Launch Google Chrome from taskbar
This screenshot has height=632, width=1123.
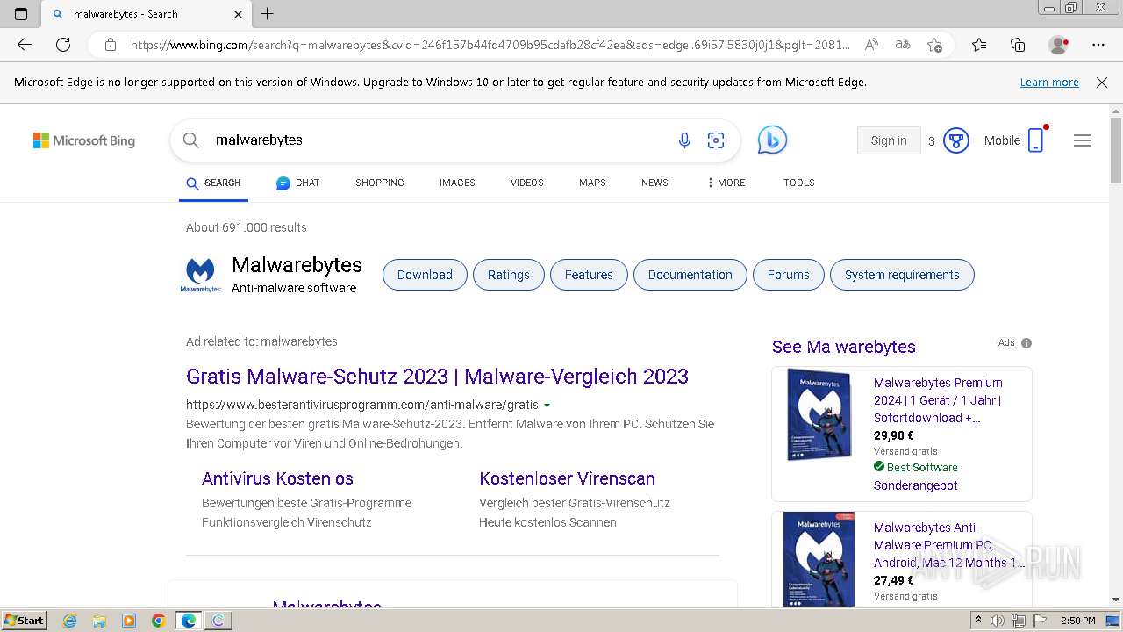tap(158, 621)
